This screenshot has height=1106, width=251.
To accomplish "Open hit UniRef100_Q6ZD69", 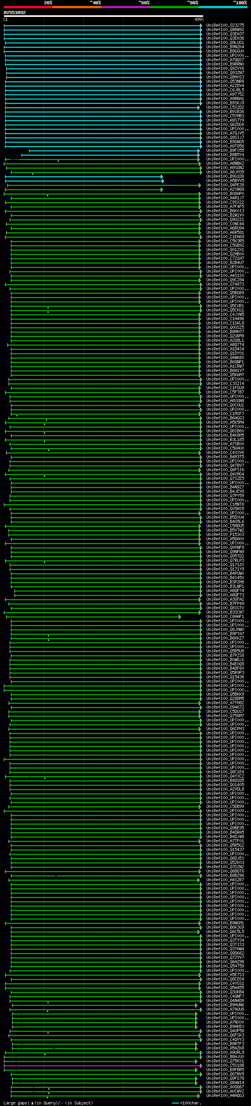I will (225, 124).
